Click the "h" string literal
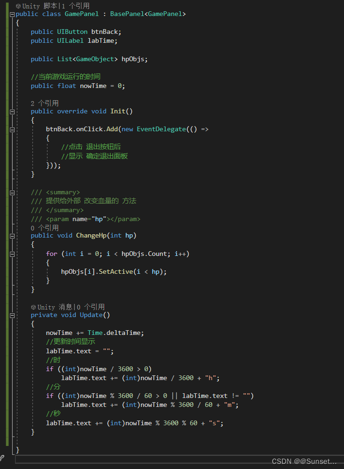This screenshot has height=469, width=344. pyautogui.click(x=210, y=378)
